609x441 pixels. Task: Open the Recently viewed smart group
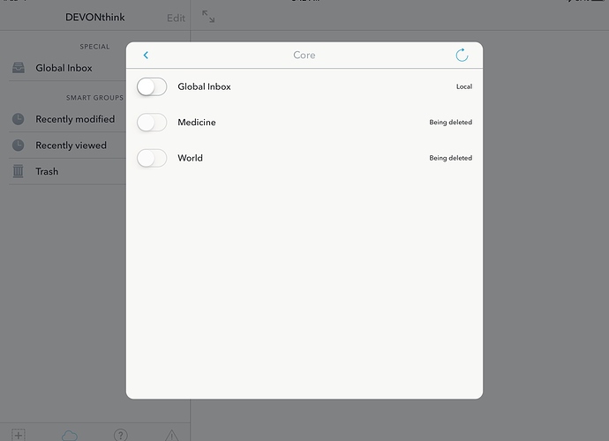pyautogui.click(x=71, y=146)
